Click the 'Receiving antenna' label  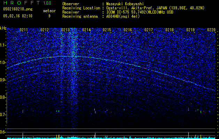[x=80, y=16]
